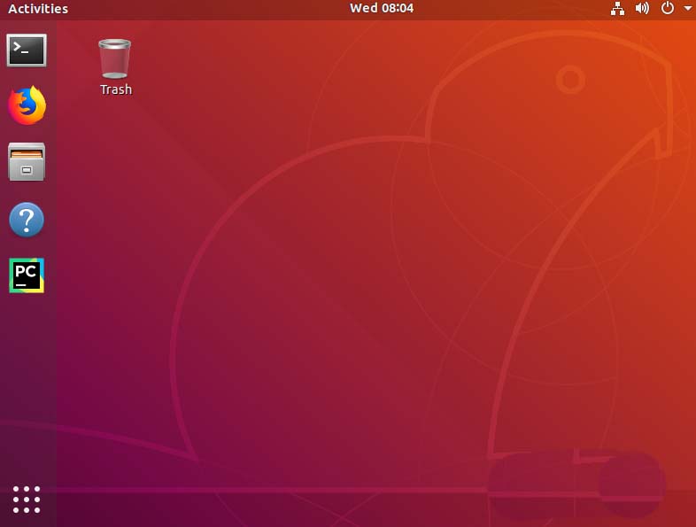The image size is (696, 527).
Task: Open the Terminal from the dock
Action: 27,50
